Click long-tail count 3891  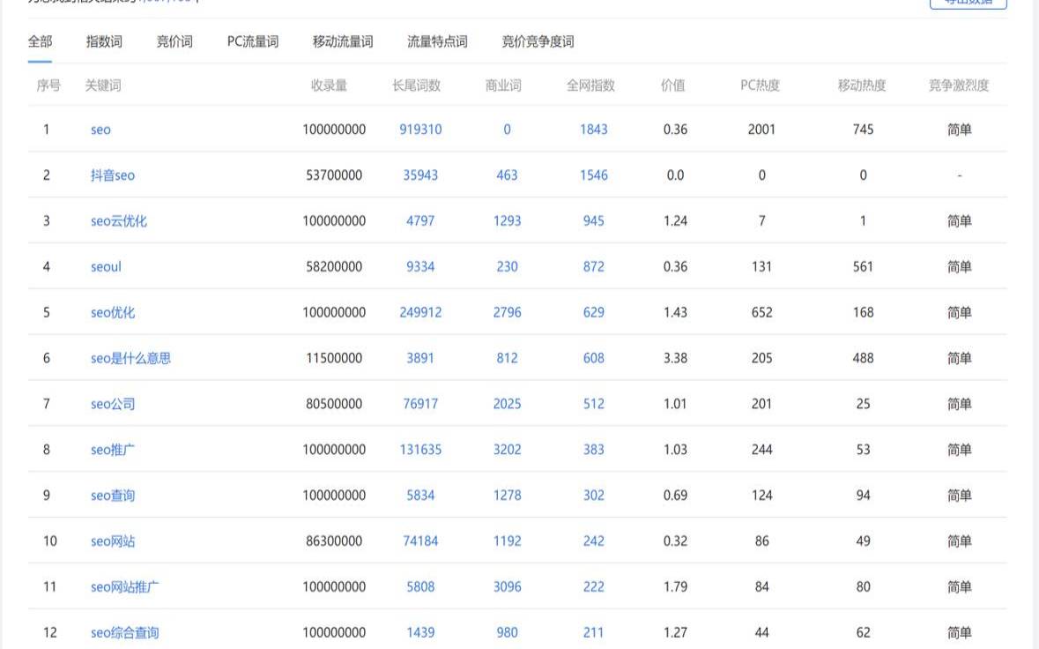(x=420, y=359)
